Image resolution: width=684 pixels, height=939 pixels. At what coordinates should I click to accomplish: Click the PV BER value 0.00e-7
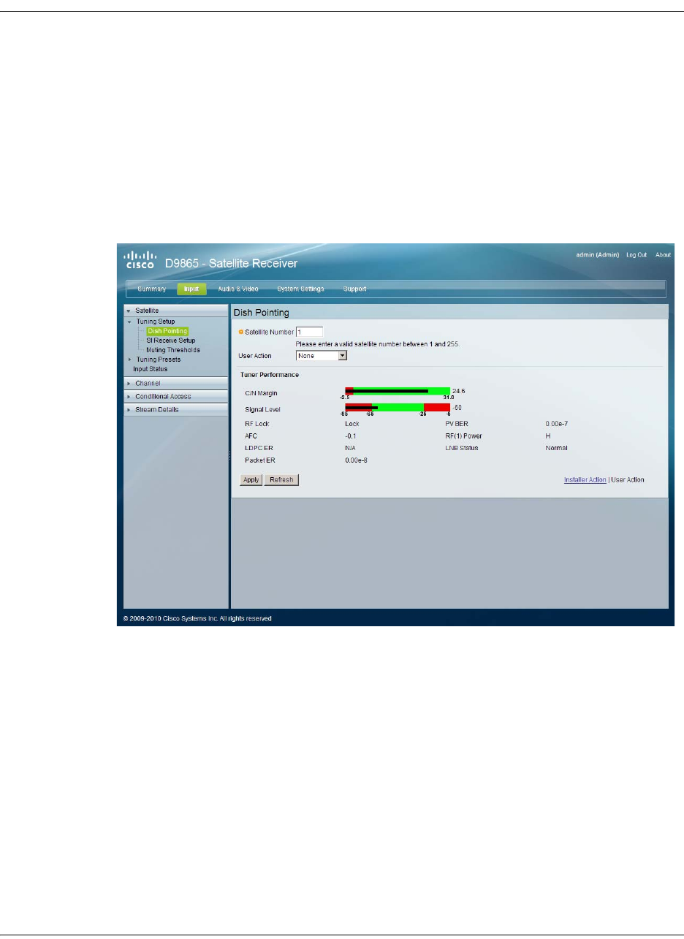click(x=557, y=423)
